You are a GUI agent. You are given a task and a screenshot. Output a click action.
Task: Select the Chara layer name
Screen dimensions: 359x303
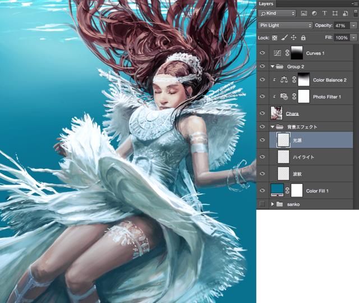click(x=292, y=113)
